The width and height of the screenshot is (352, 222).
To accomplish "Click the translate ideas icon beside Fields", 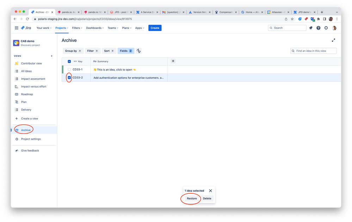I will (x=138, y=51).
